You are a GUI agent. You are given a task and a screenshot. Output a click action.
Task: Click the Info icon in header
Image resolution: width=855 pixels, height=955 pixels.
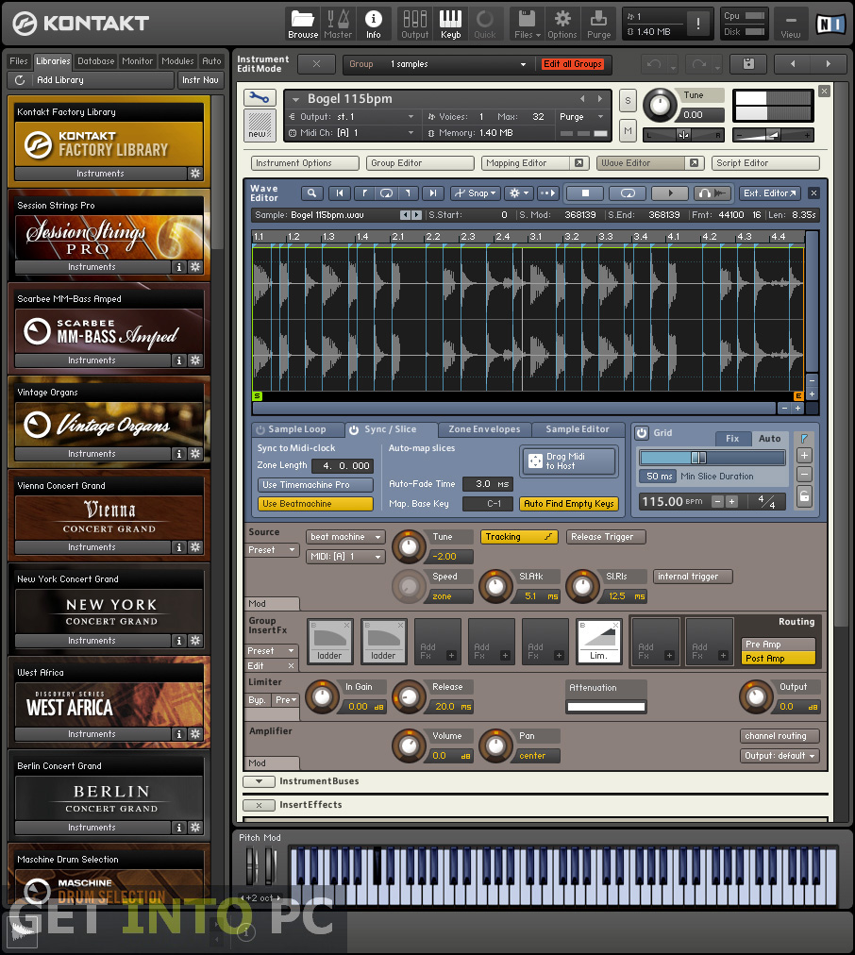[x=374, y=24]
